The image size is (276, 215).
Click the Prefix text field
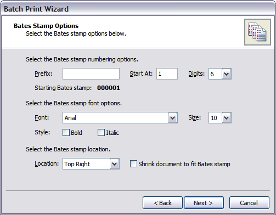coord(91,74)
